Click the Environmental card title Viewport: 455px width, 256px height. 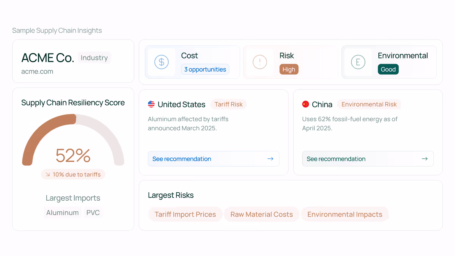point(403,55)
